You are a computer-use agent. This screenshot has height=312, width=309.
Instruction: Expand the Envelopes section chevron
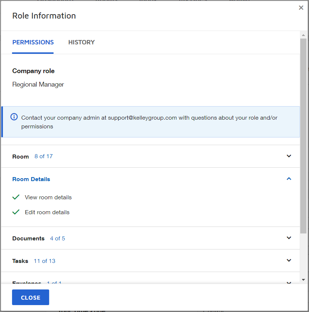(289, 283)
